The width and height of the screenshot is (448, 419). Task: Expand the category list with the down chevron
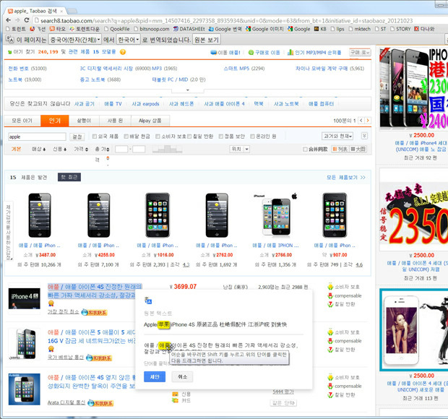(x=188, y=90)
